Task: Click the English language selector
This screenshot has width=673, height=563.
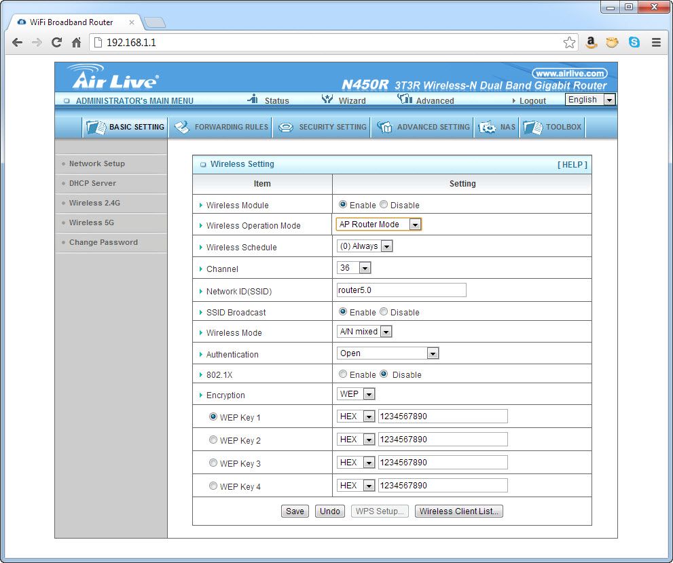Action: coord(585,99)
